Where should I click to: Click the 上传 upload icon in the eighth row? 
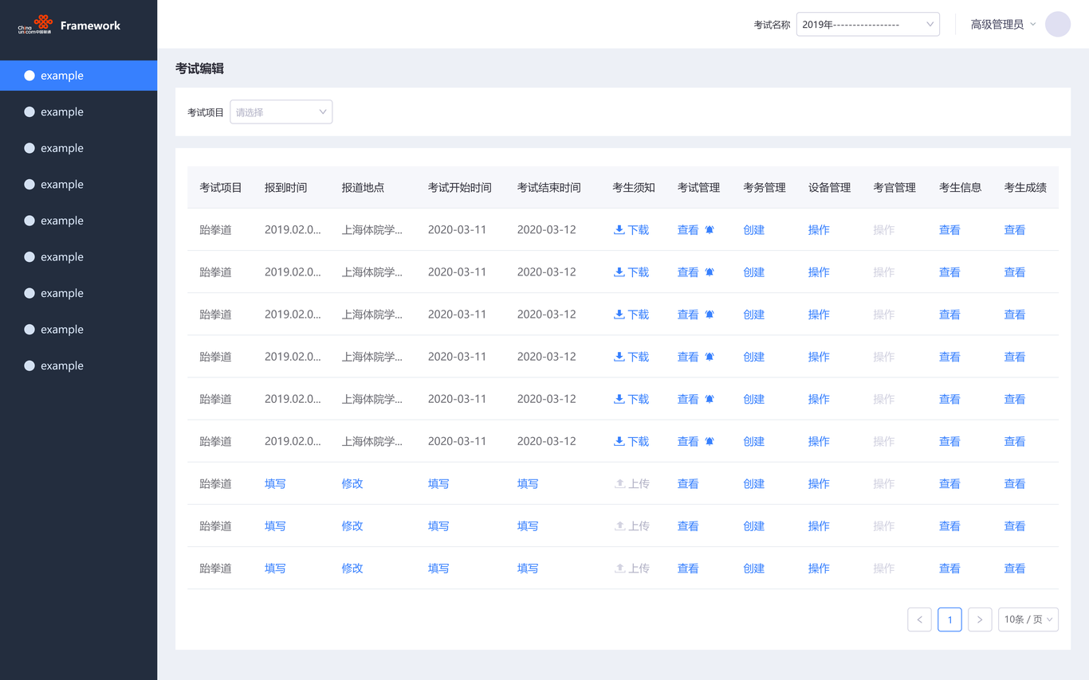[x=619, y=526]
